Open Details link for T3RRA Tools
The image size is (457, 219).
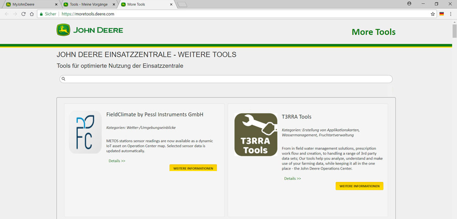[292, 178]
